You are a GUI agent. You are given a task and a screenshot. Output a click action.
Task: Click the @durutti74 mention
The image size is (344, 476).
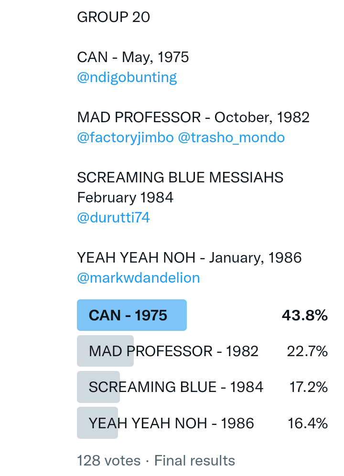pyautogui.click(x=113, y=218)
